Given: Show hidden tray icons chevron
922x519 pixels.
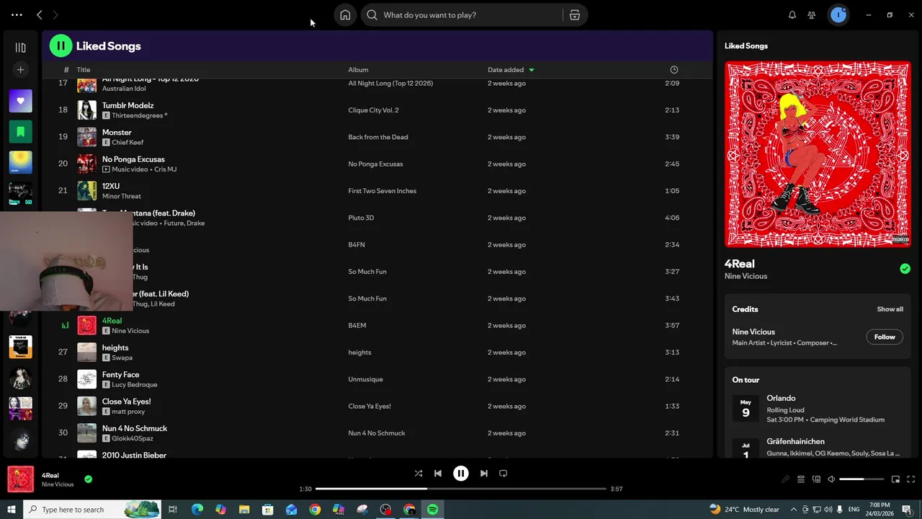Looking at the screenshot, I should [795, 510].
